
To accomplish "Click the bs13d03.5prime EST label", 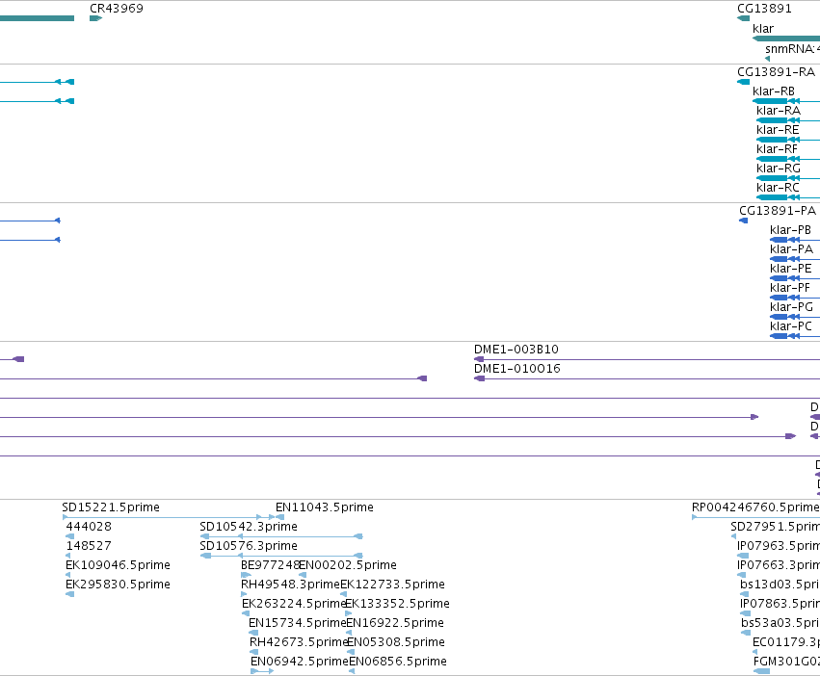I will pyautogui.click(x=780, y=585).
